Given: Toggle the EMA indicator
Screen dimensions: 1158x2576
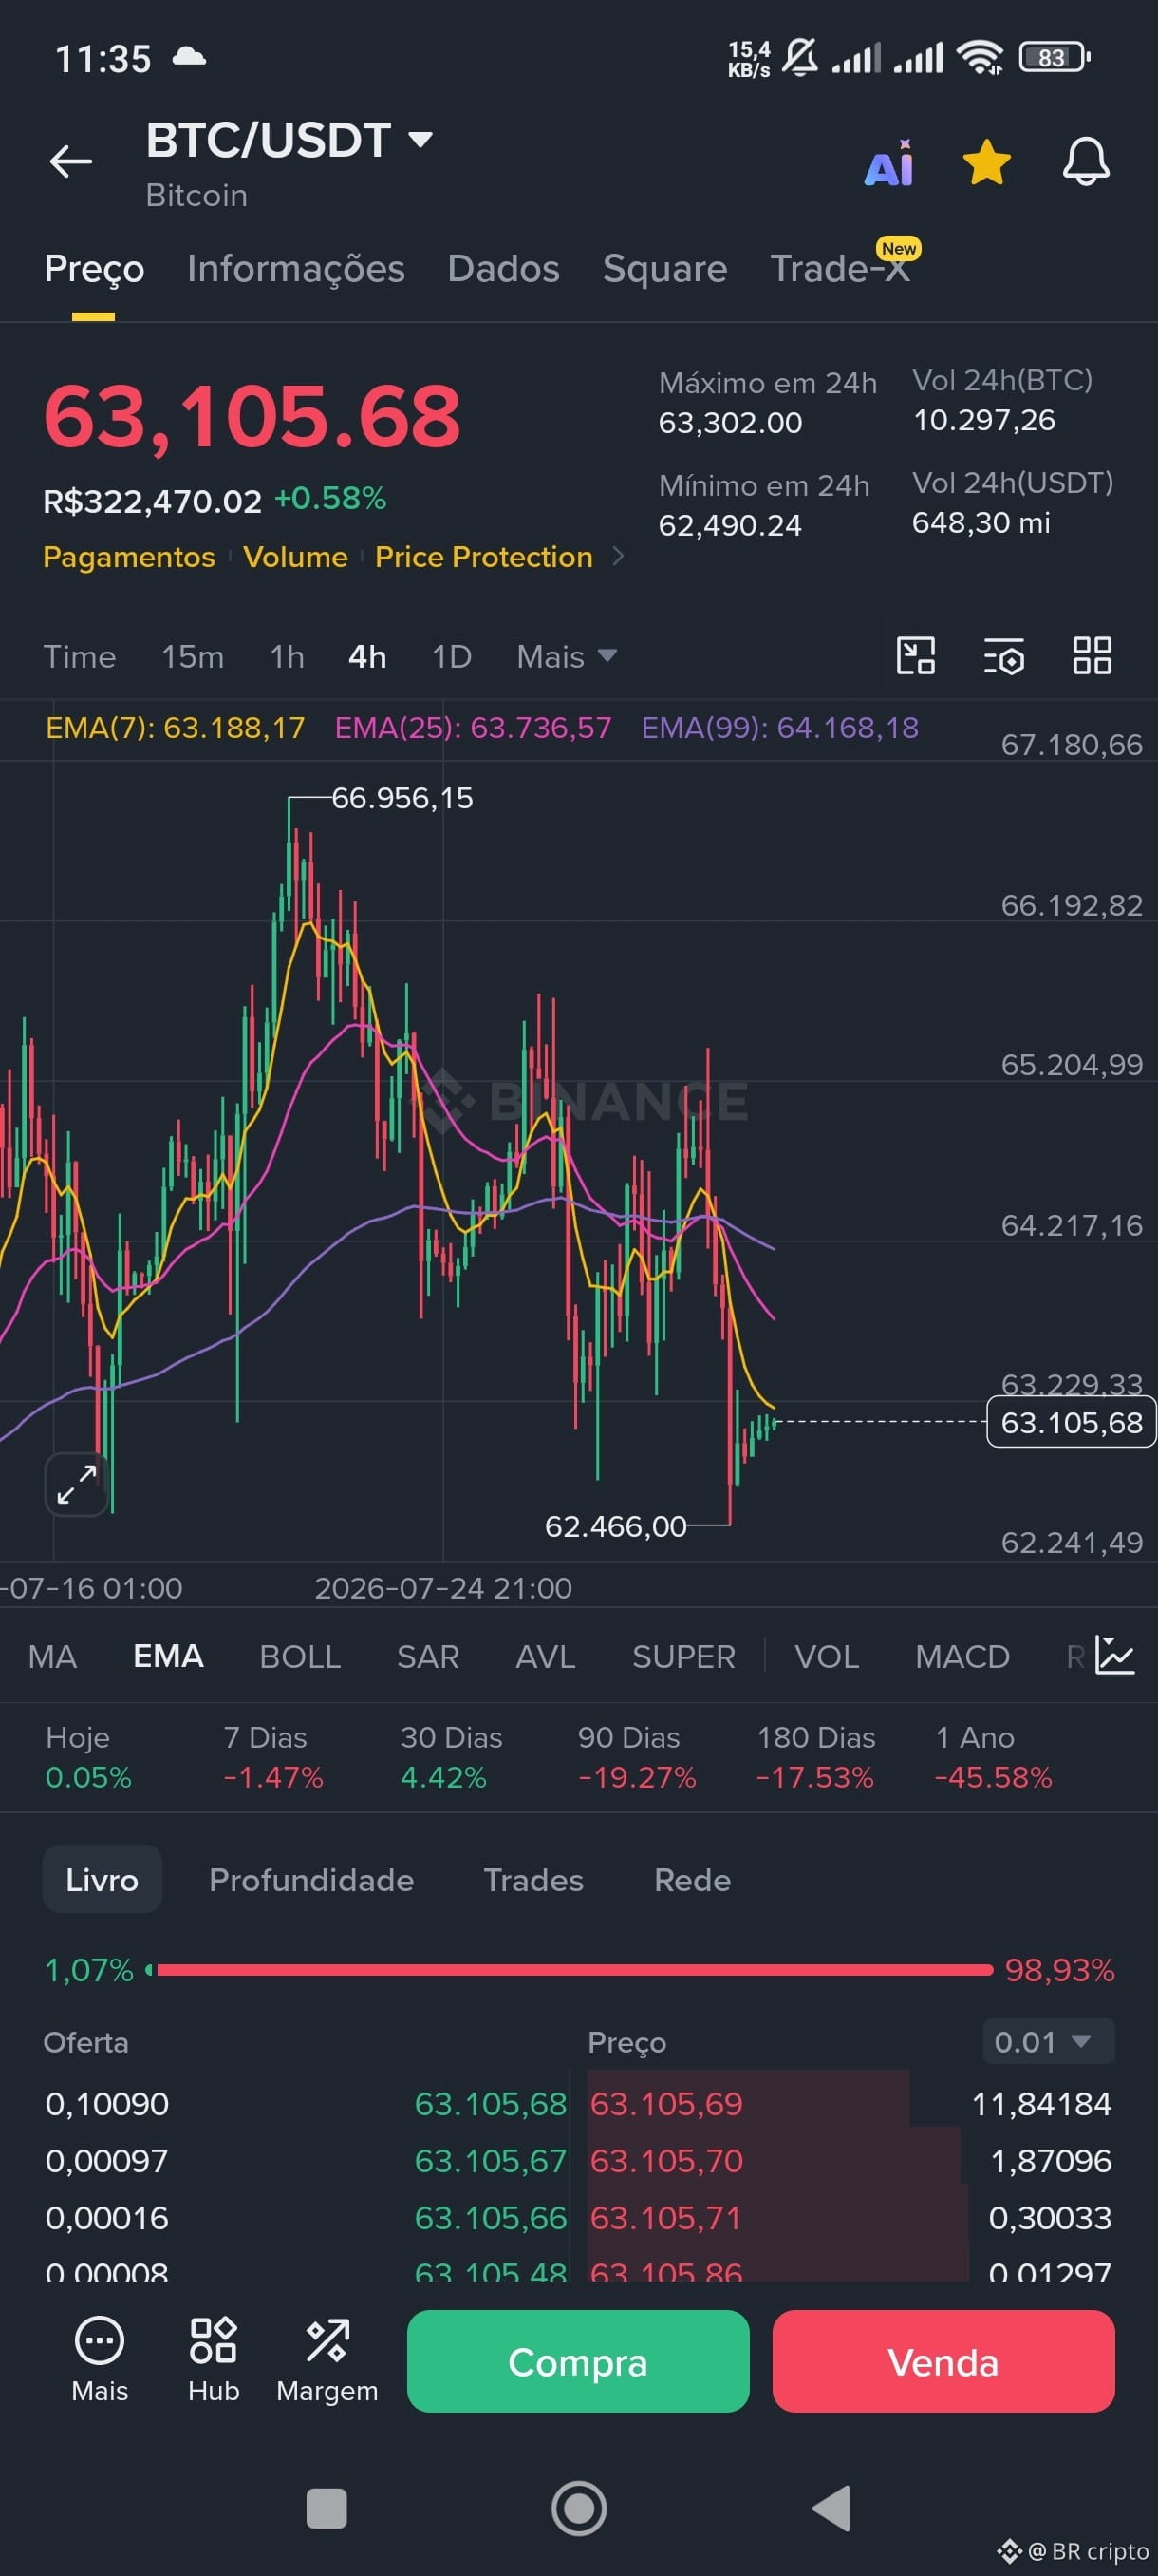Looking at the screenshot, I should click(x=168, y=1657).
